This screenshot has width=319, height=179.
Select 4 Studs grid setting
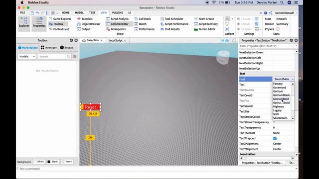pyautogui.click(x=244, y=24)
